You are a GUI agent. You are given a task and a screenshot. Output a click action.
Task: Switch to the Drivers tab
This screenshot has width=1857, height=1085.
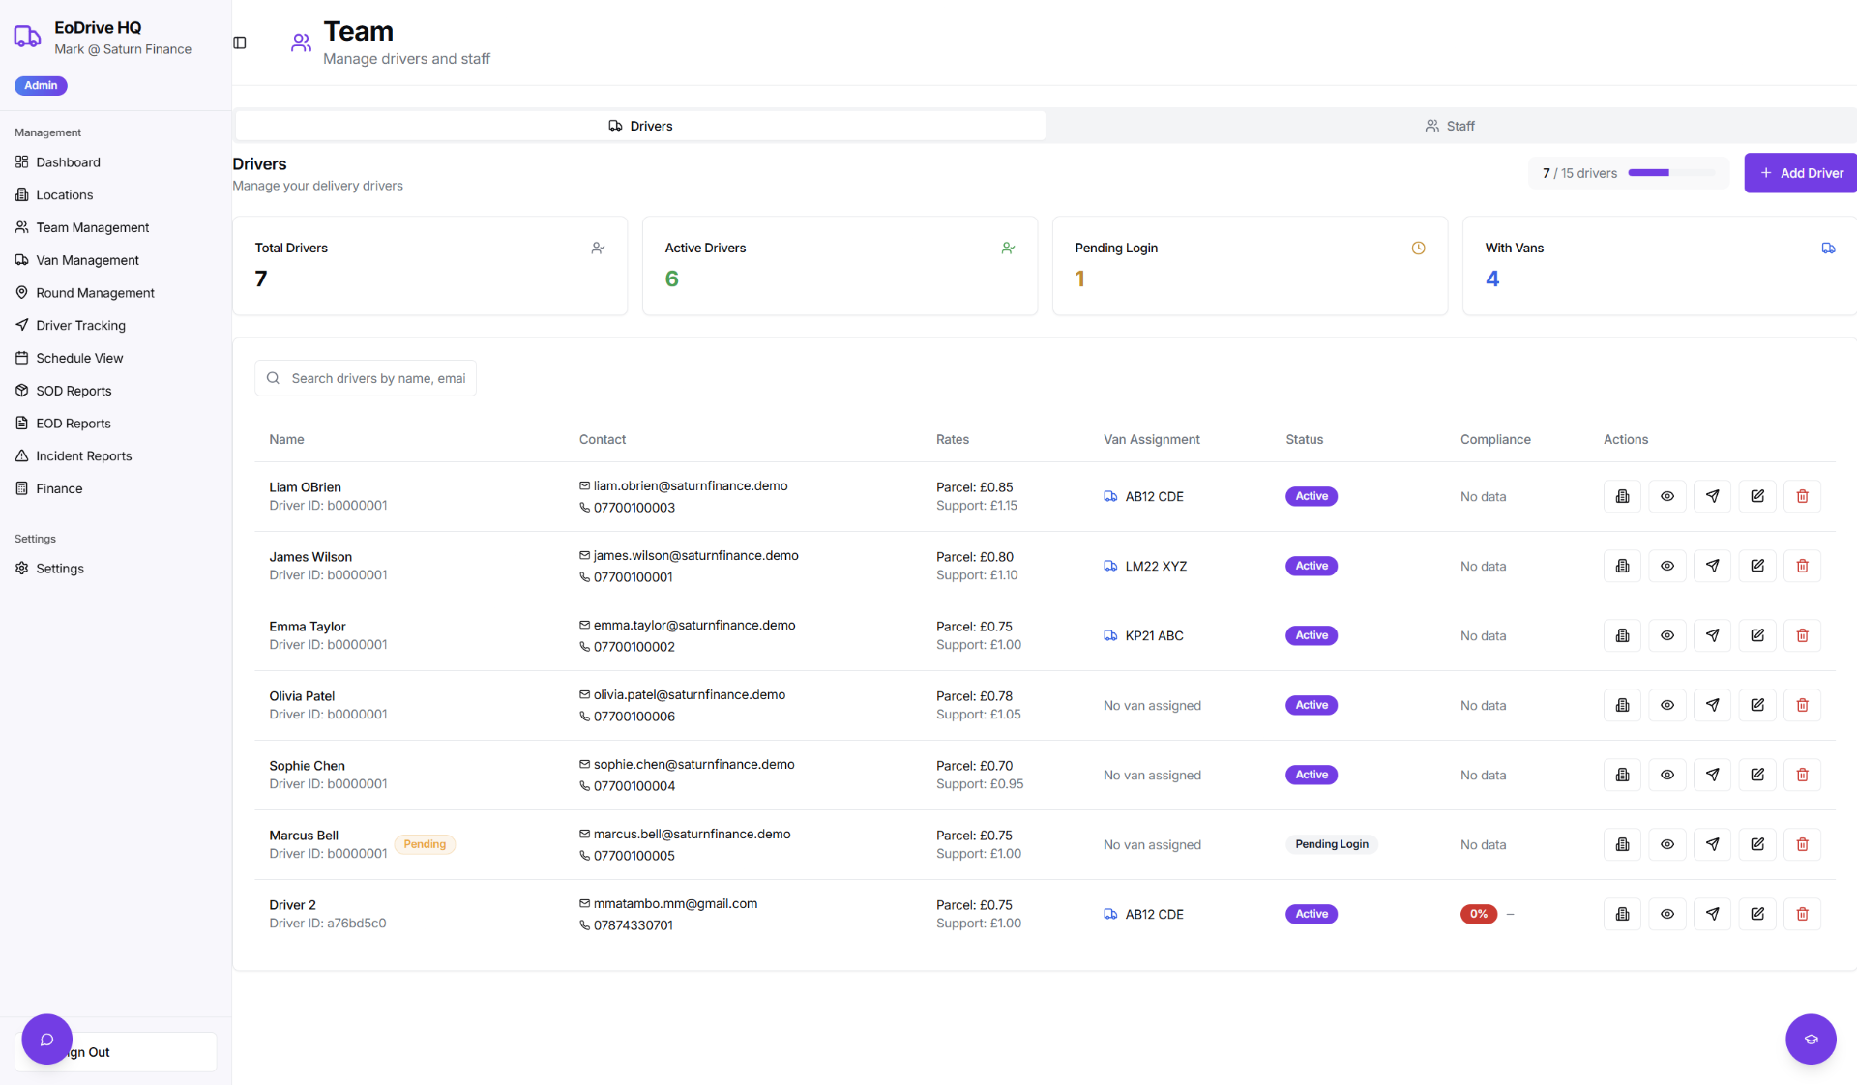640,126
